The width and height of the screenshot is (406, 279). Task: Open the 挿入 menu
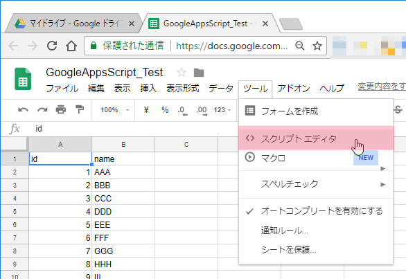pyautogui.click(x=148, y=89)
